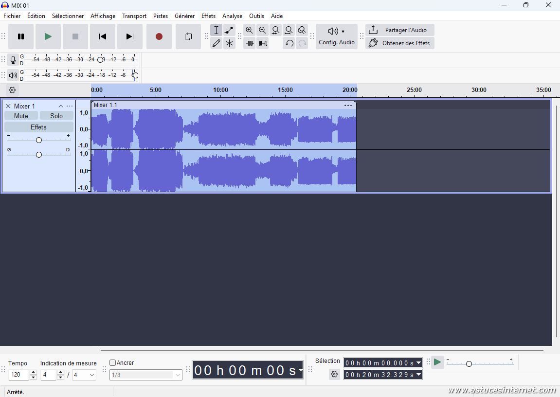The image size is (560, 397).
Task: Activate the Multi-tool asterisk icon
Action: pos(229,43)
